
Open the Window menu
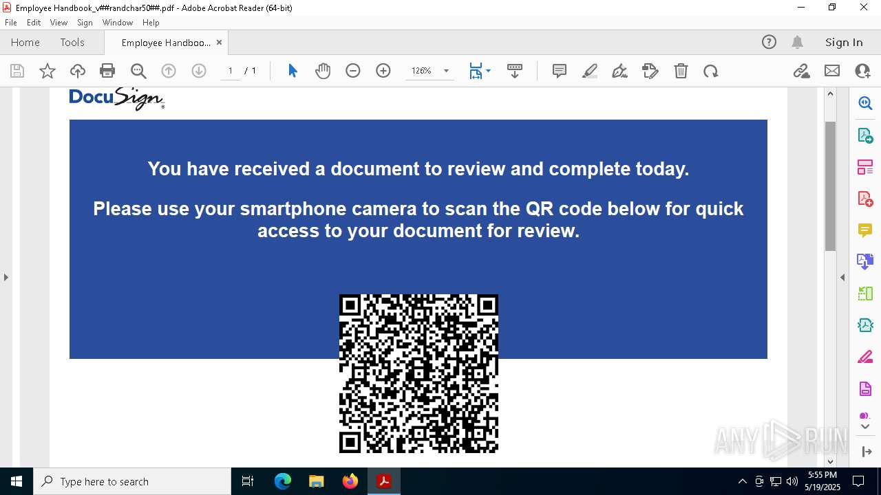click(x=118, y=23)
